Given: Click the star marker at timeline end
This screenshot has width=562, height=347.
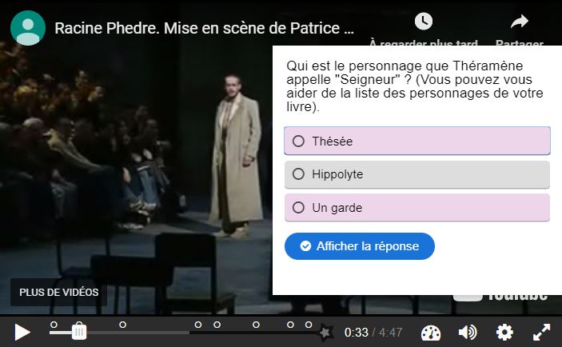Looking at the screenshot, I should pyautogui.click(x=326, y=332).
